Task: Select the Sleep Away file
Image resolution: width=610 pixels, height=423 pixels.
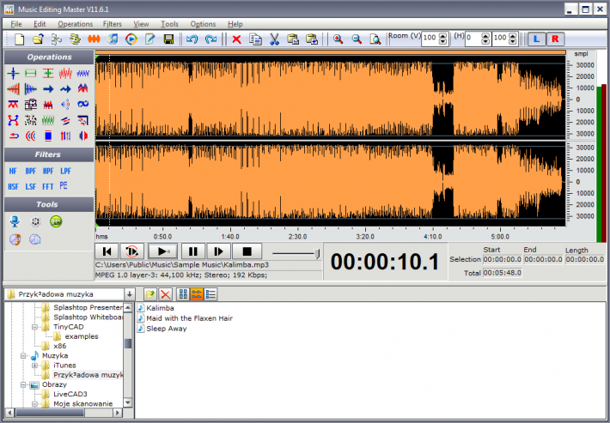Action: click(162, 329)
